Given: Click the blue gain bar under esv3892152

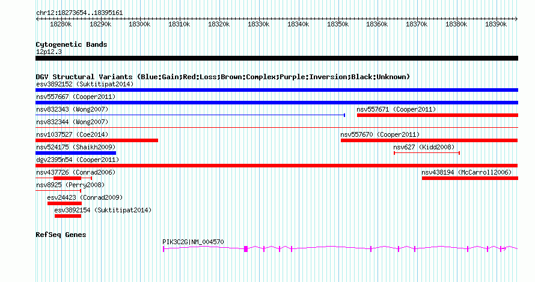Looking at the screenshot, I should (x=277, y=90).
